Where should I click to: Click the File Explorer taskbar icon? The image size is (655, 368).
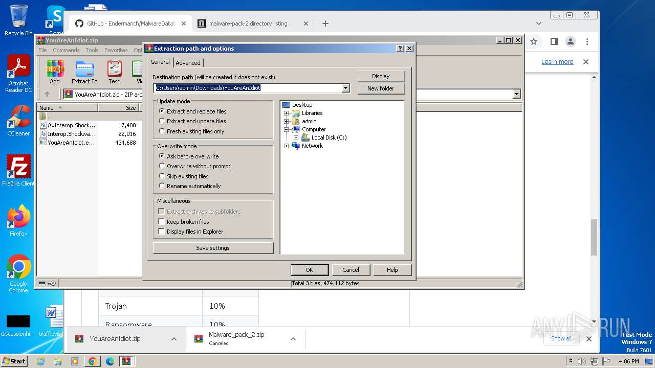[58, 361]
